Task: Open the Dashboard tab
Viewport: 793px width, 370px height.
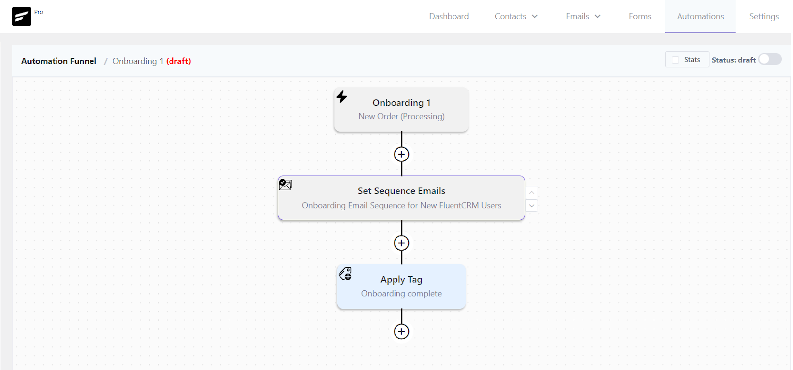Action: click(449, 16)
